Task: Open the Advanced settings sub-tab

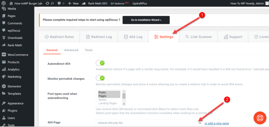Action: point(71,50)
